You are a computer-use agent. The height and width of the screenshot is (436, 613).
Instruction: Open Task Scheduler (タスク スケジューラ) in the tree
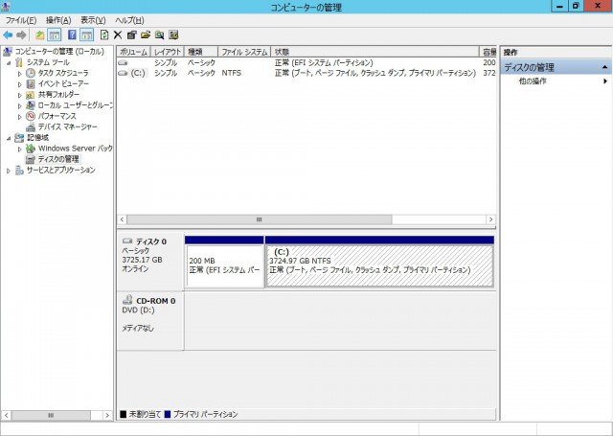[63, 73]
